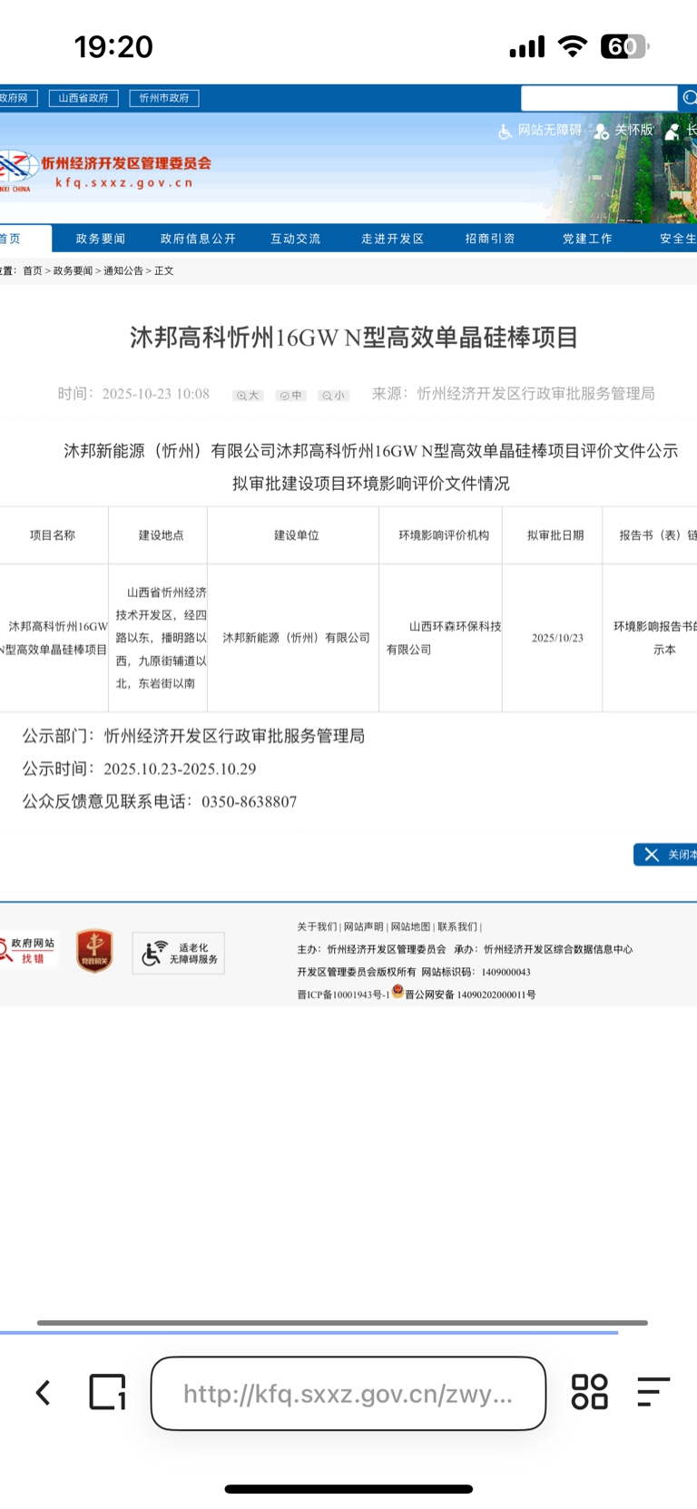This screenshot has width=697, height=1509.
Task: Click the article title heading
Action: tap(354, 338)
